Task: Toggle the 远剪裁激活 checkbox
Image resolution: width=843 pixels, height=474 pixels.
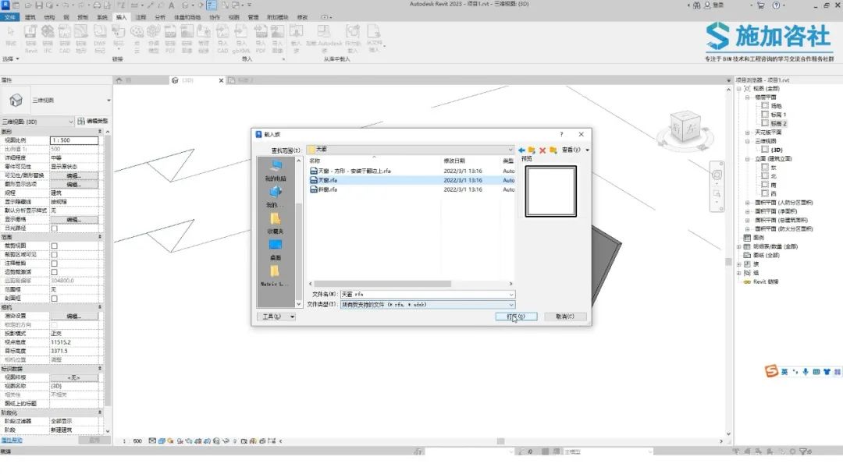Action: click(x=55, y=272)
